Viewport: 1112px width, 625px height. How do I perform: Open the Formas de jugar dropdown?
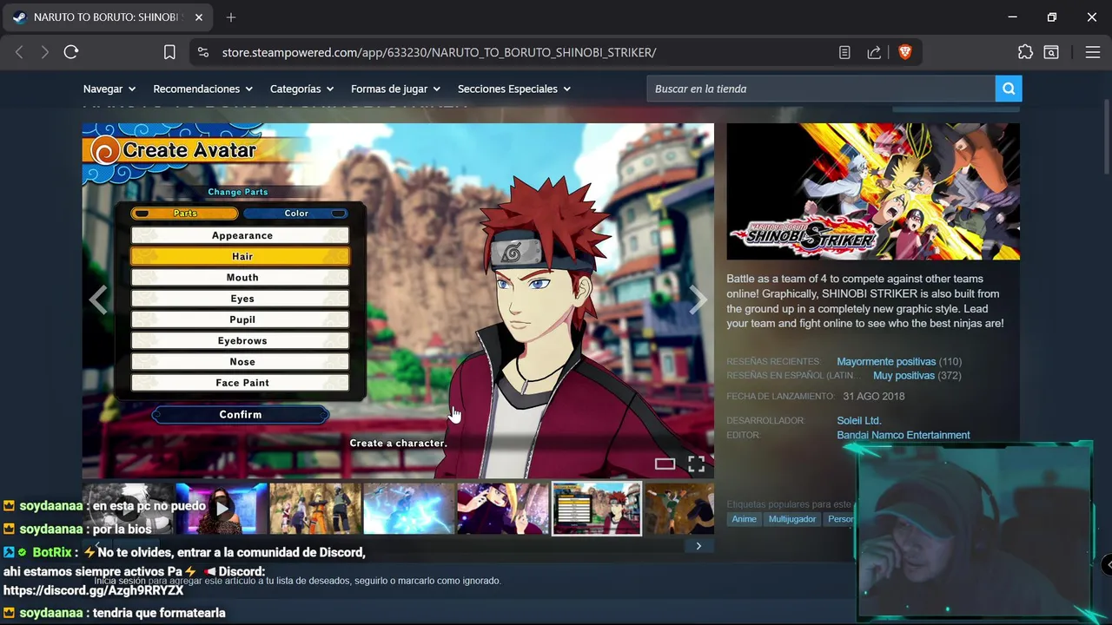point(396,89)
